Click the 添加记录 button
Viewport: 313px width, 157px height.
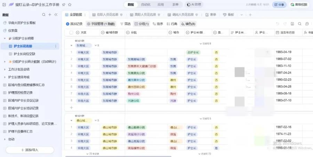click(74, 24)
